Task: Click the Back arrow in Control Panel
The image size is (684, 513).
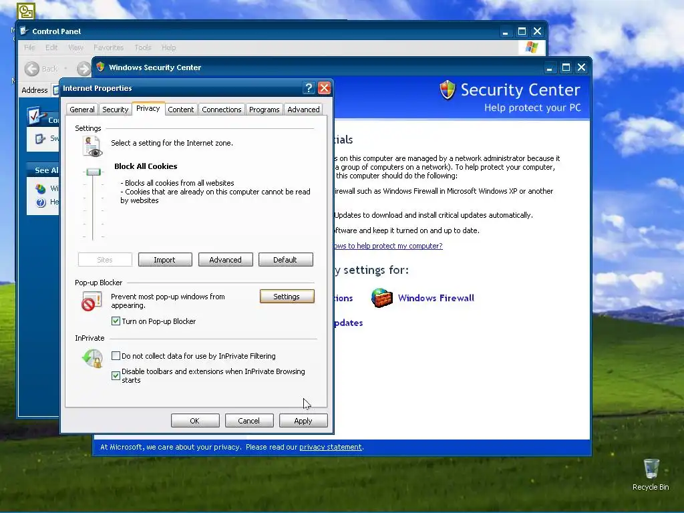Action: point(32,69)
